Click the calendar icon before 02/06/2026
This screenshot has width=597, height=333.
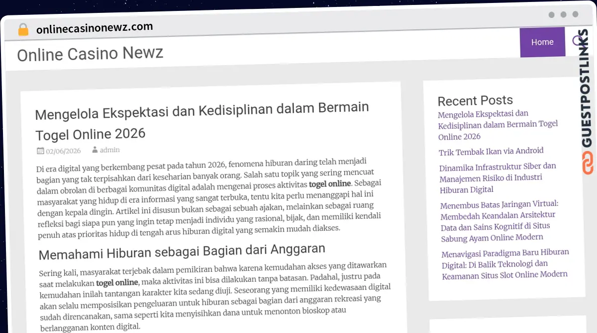click(x=40, y=151)
